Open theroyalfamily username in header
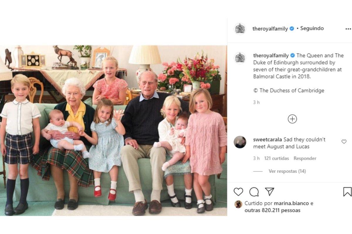 tap(270, 29)
